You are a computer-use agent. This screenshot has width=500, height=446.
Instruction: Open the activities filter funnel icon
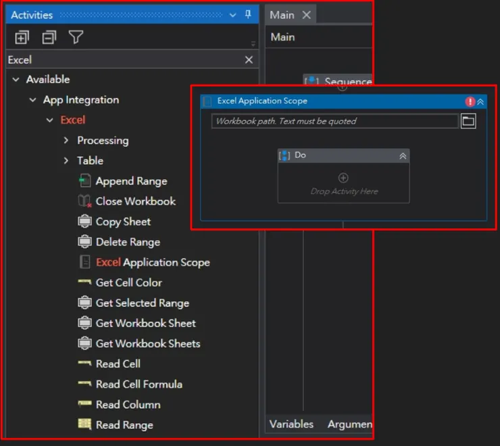click(x=76, y=37)
